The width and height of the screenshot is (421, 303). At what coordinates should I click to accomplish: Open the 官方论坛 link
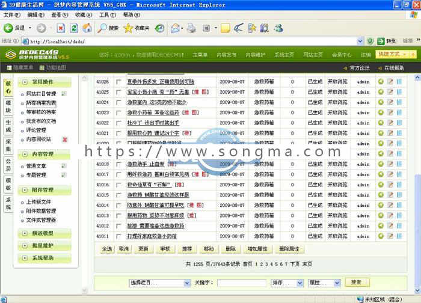tap(360, 68)
